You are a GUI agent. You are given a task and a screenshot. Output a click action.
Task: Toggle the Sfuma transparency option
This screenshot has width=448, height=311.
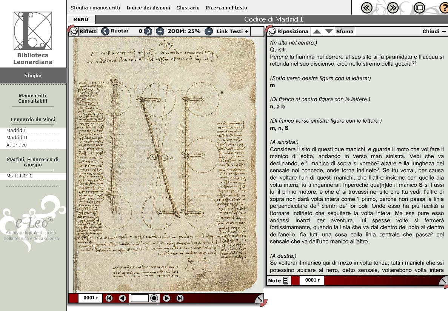[x=345, y=31]
